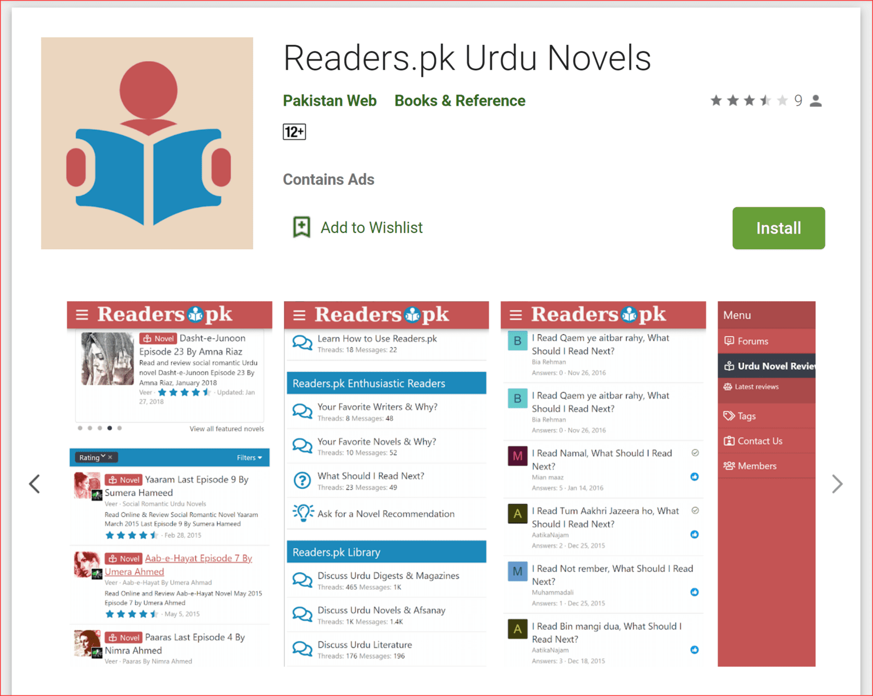Click Yaaram Last Episode cover thumbnail
Viewport: 873px width, 696px height.
88,486
